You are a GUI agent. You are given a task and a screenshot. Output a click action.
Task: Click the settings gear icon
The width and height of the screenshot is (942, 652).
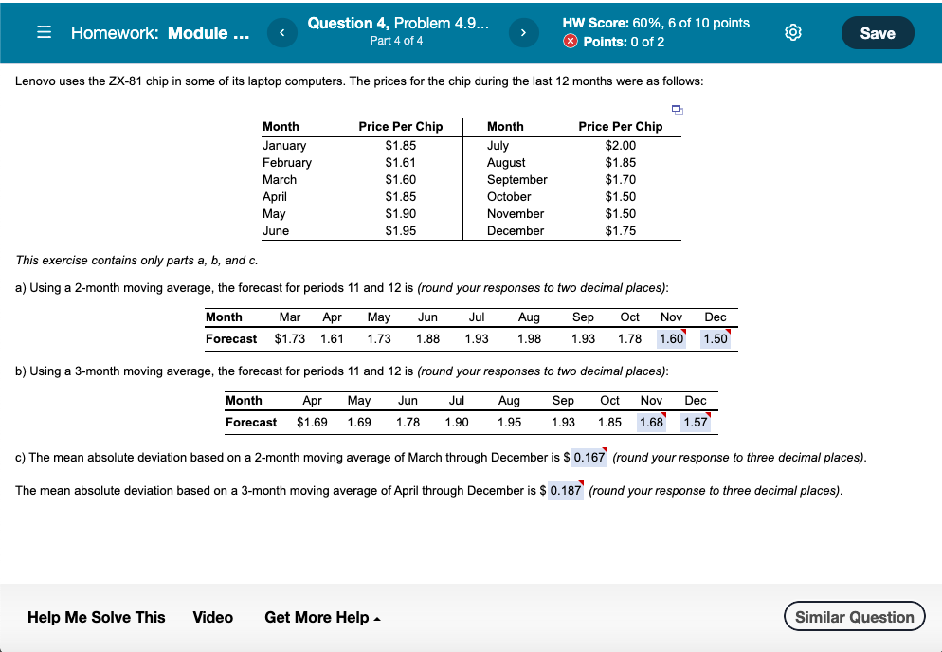tap(793, 32)
